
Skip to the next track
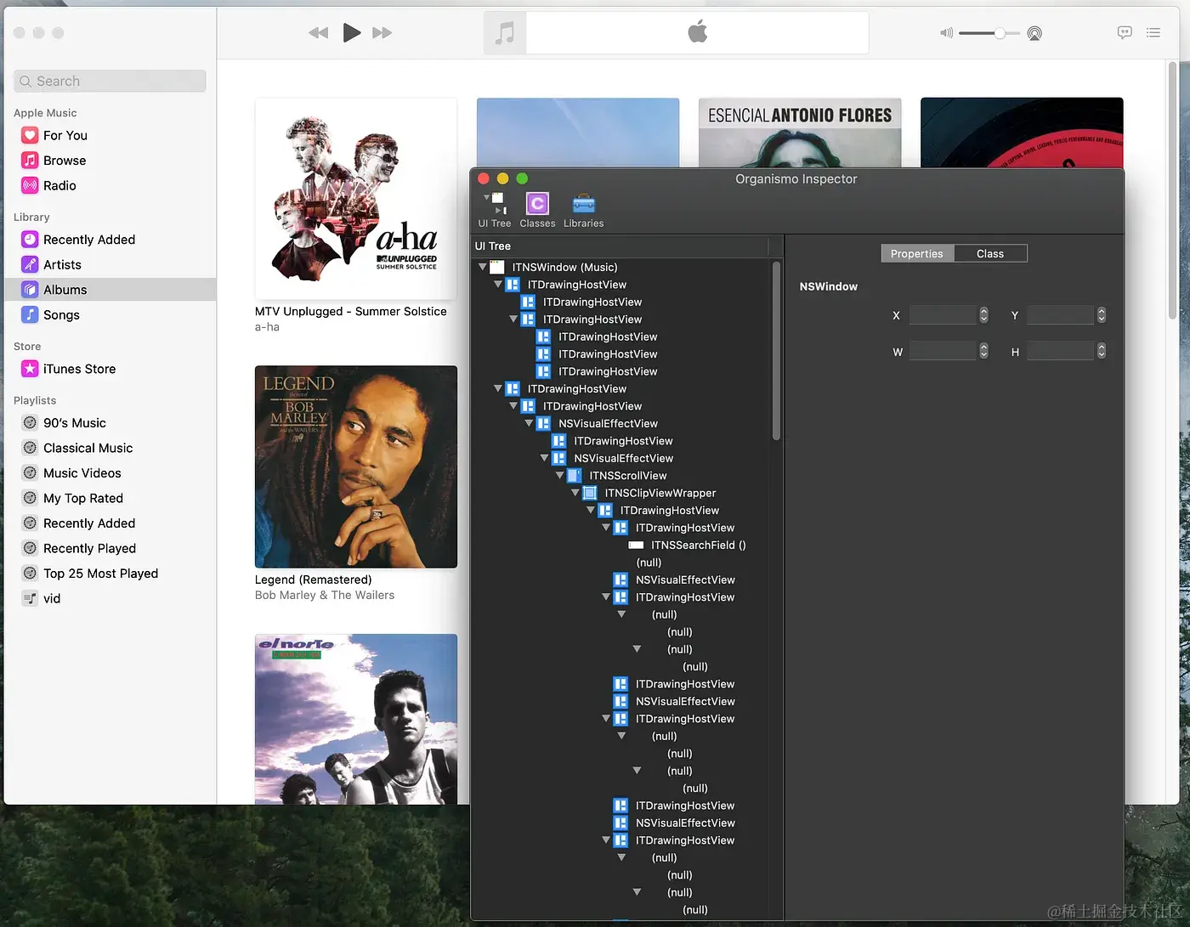(x=382, y=33)
